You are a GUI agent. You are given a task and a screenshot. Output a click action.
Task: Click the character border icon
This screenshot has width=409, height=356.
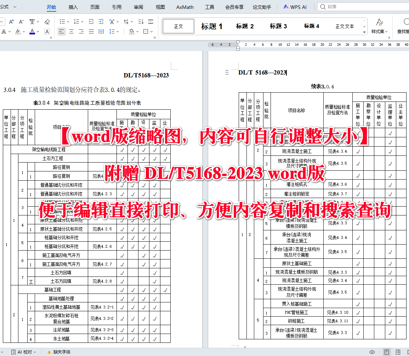tap(47, 32)
